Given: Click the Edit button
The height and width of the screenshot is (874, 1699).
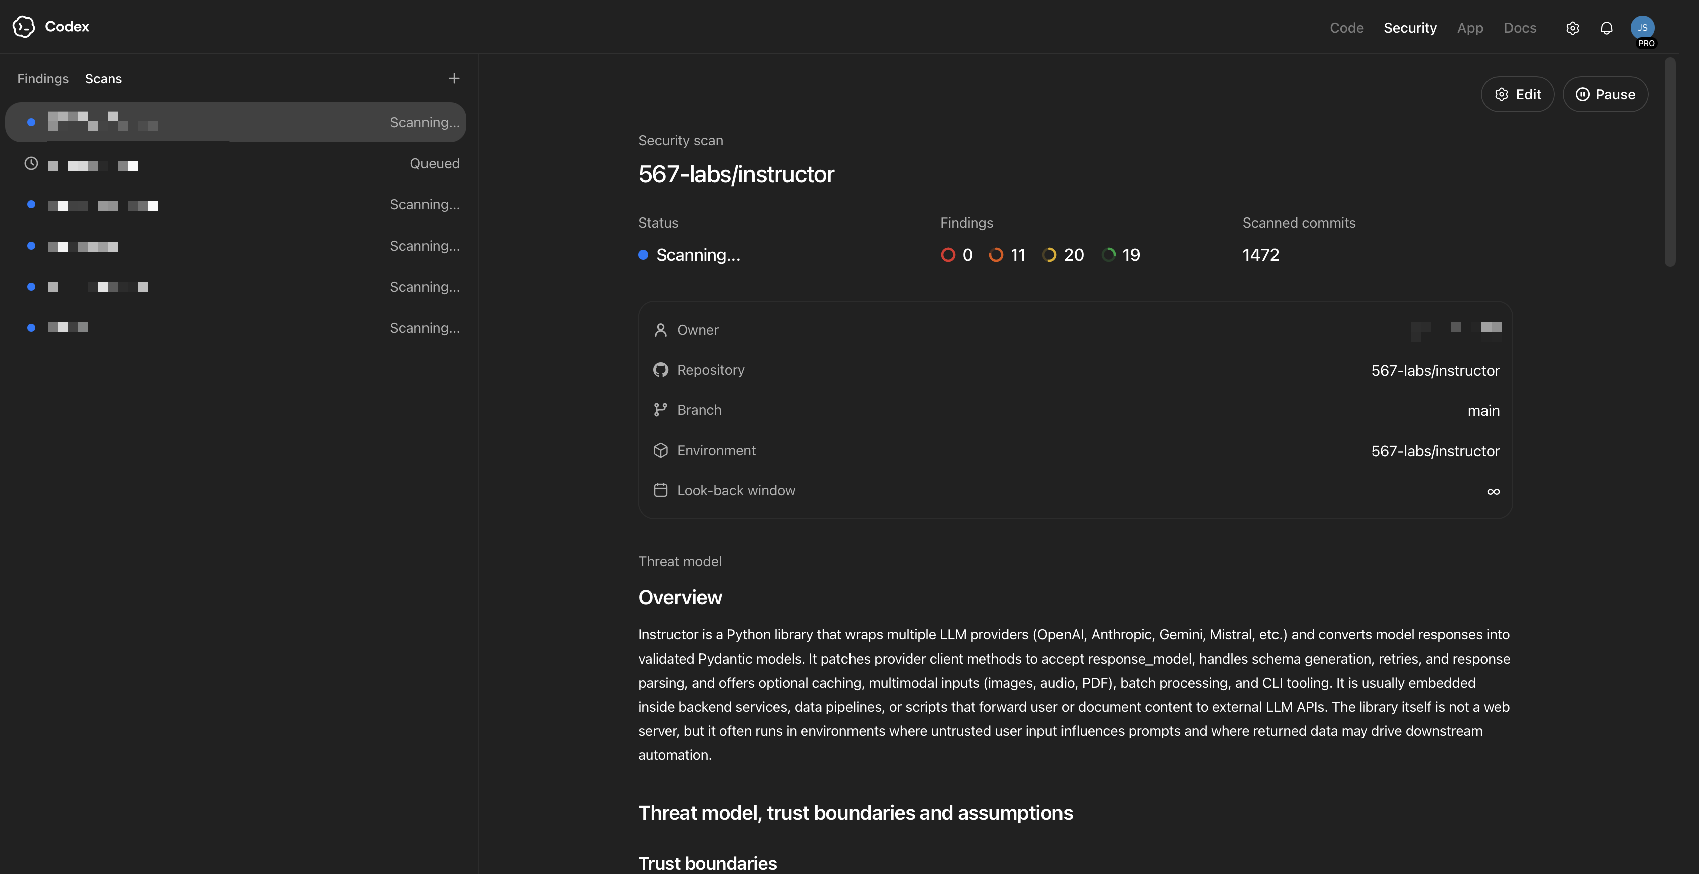Looking at the screenshot, I should coord(1518,94).
